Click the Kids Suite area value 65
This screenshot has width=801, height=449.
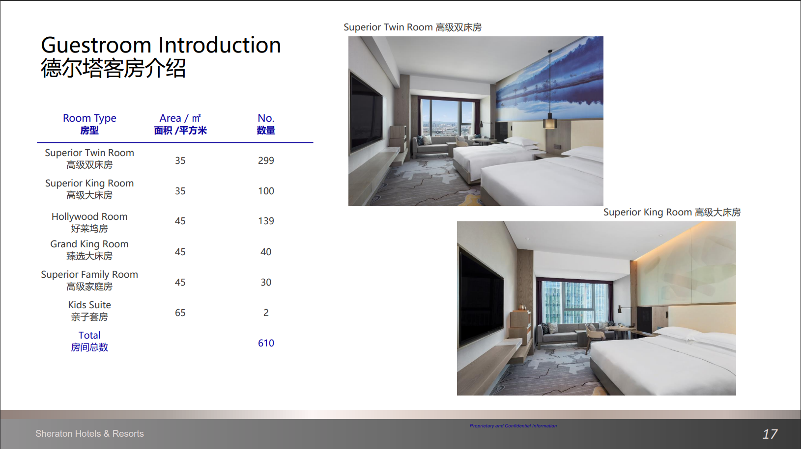coord(180,313)
